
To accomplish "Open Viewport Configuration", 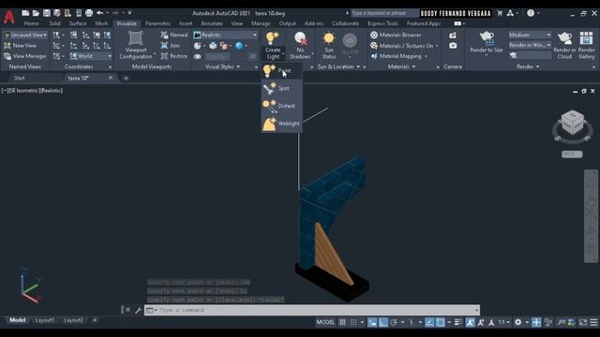I will (135, 46).
